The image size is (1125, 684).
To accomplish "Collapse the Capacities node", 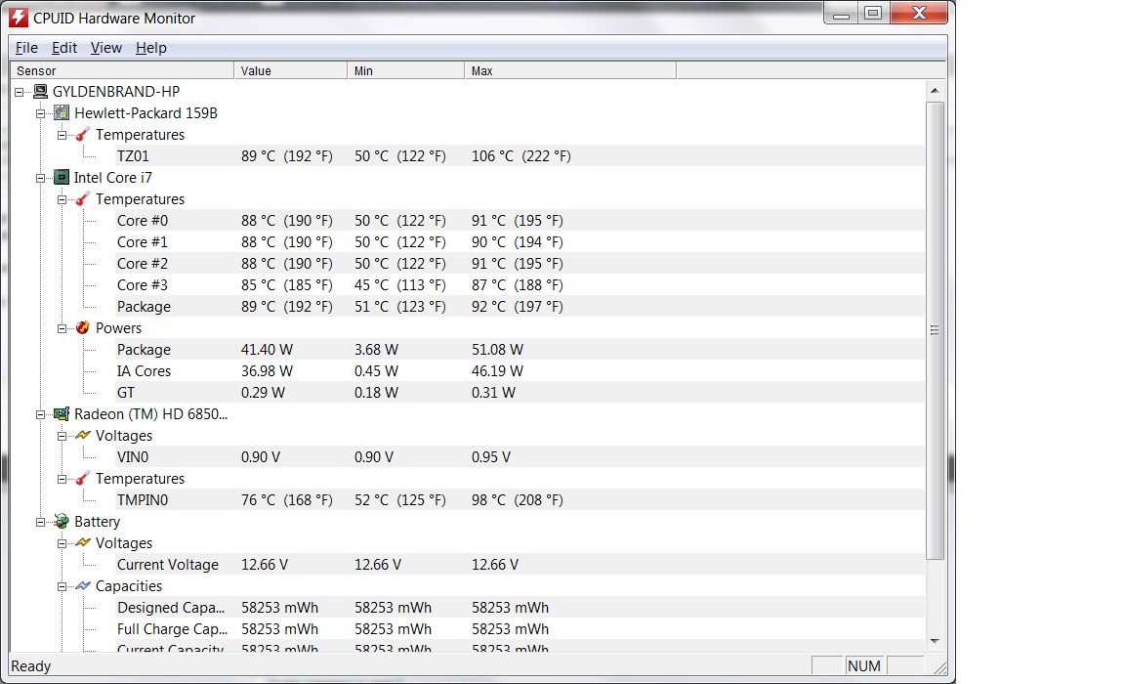I will [62, 587].
